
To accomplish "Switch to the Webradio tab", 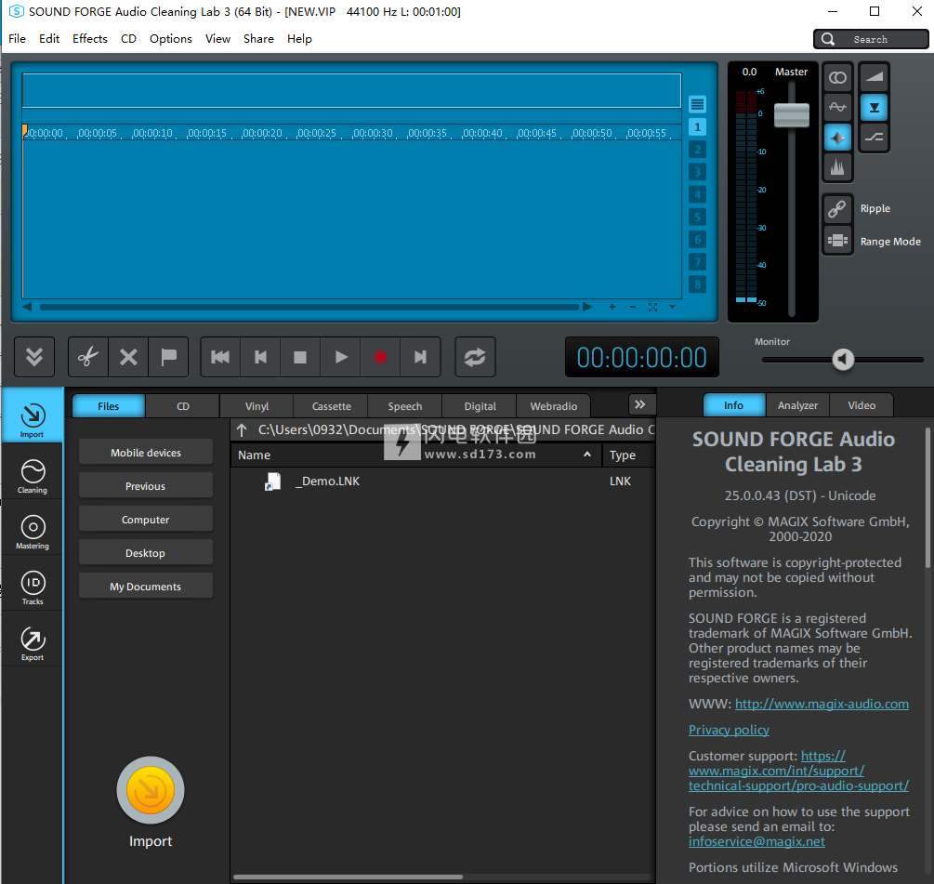I will pyautogui.click(x=553, y=405).
